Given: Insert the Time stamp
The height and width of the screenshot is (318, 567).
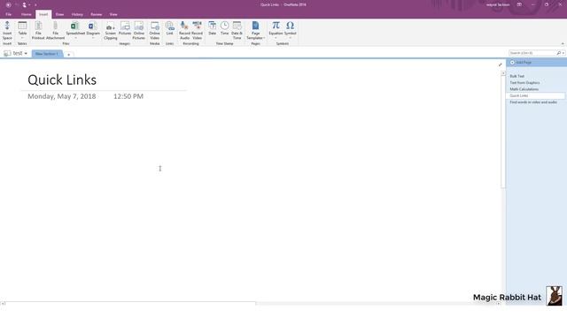Looking at the screenshot, I should (x=224, y=29).
